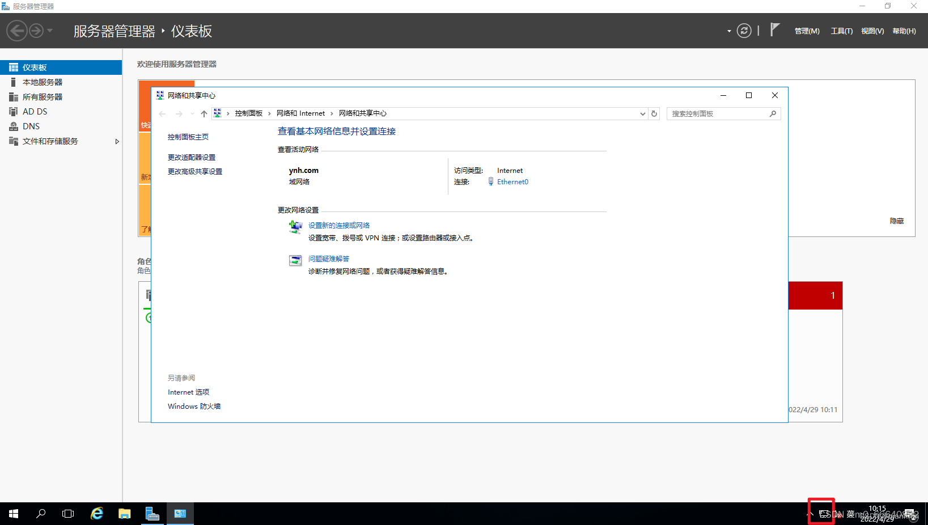Open Task View on the taskbar
The image size is (928, 525).
68,514
